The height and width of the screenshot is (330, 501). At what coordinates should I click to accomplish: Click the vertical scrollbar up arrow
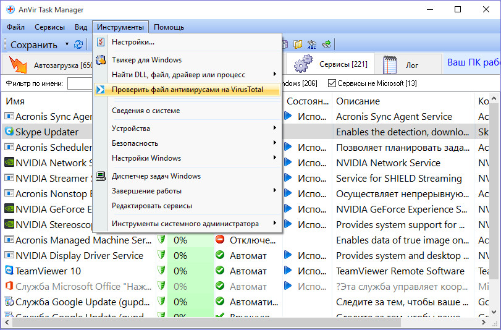(x=494, y=99)
